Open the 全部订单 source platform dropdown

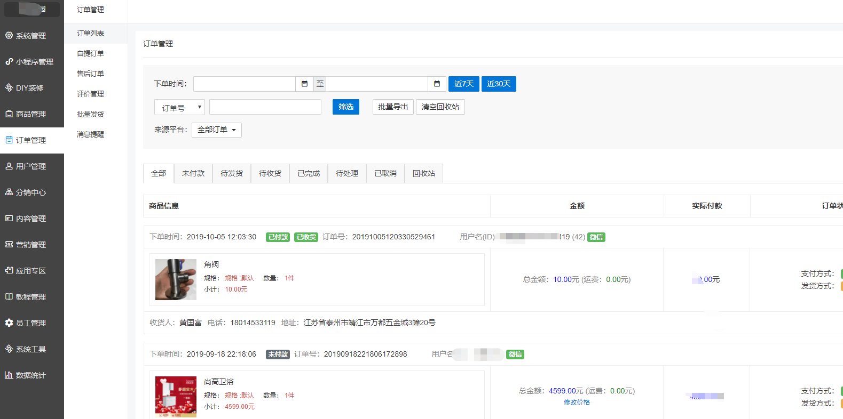(216, 130)
